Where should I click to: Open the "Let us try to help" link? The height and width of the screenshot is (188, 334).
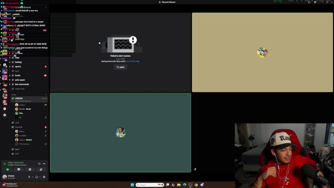tap(133, 61)
